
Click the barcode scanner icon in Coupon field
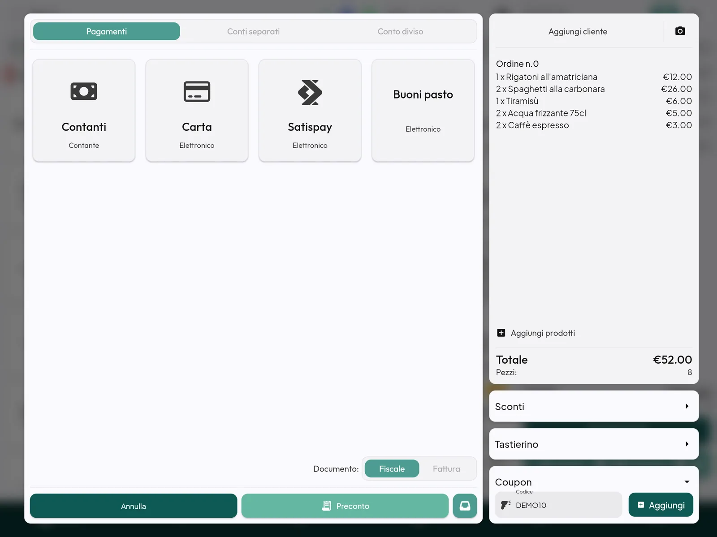click(x=505, y=505)
